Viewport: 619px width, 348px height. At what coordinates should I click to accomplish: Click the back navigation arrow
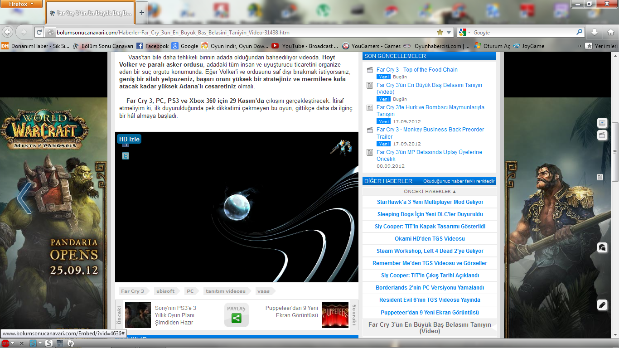(7, 32)
